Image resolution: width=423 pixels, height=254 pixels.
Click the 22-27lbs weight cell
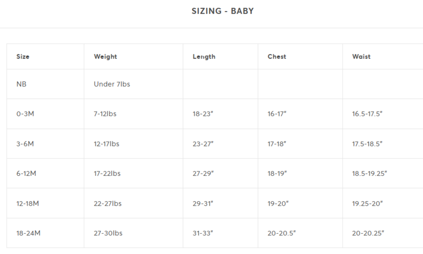click(107, 203)
